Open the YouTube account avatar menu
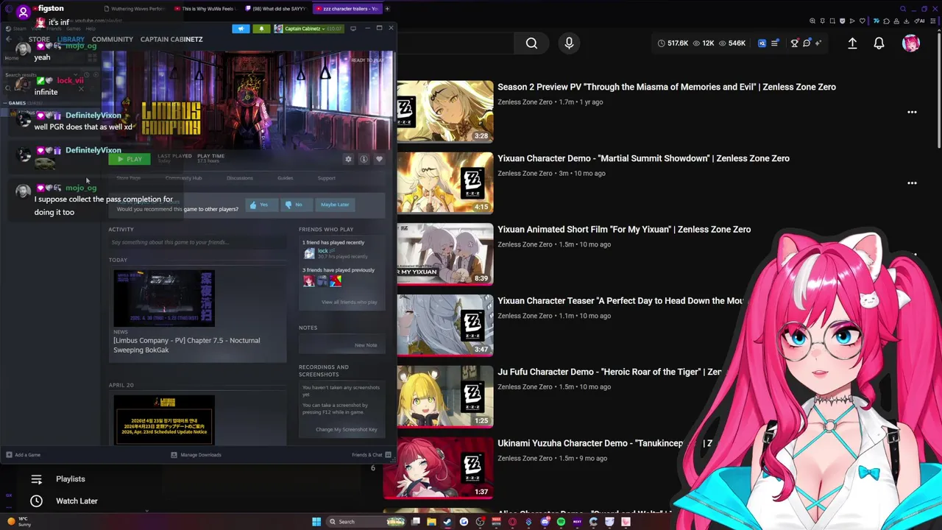Image resolution: width=942 pixels, height=530 pixels. (911, 43)
